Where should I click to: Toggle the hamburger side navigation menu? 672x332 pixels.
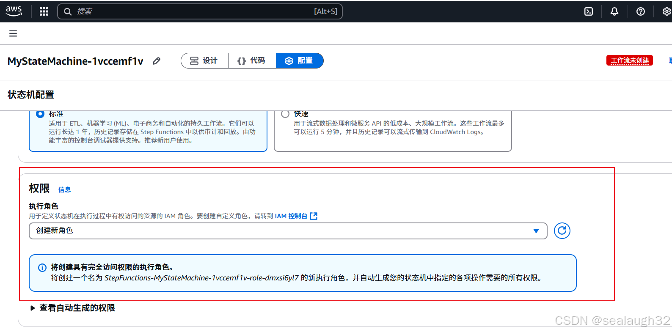pyautogui.click(x=13, y=33)
